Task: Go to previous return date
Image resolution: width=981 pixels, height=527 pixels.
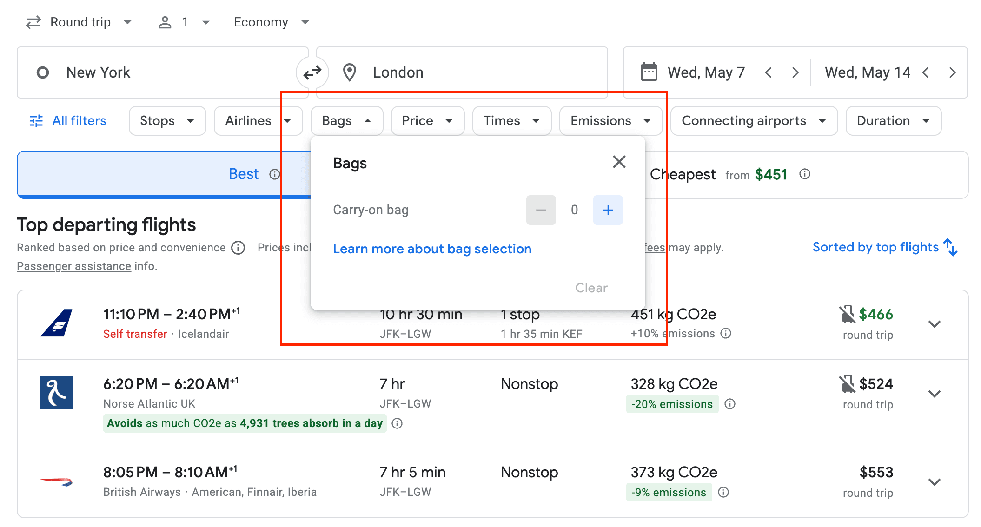Action: 926,72
